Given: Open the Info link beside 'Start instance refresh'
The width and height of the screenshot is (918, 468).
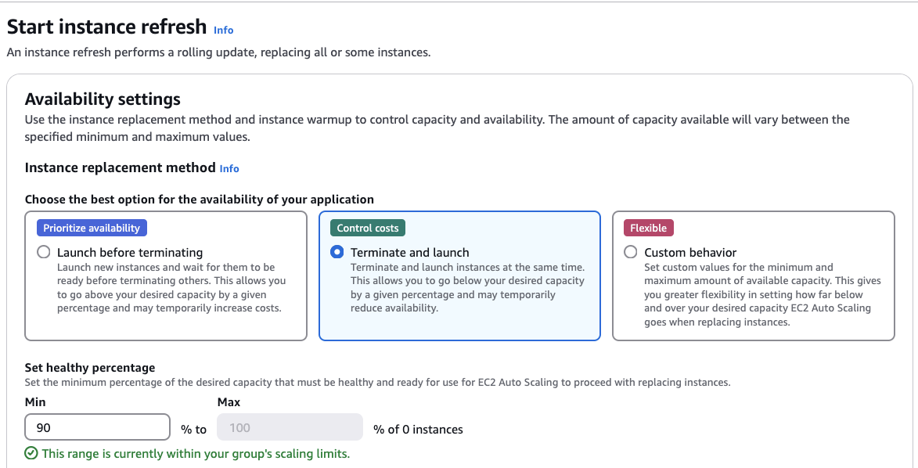Looking at the screenshot, I should pos(222,30).
